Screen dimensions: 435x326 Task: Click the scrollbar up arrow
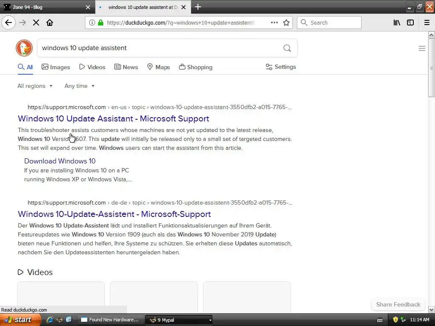point(431,35)
